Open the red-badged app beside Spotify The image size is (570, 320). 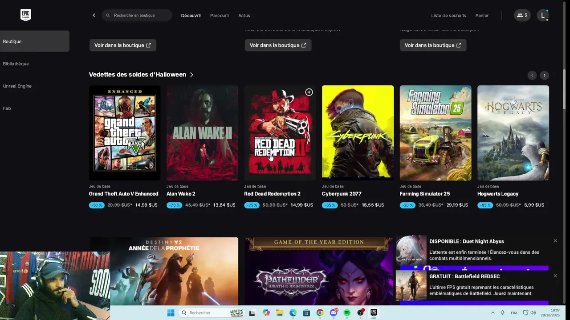tap(360, 313)
